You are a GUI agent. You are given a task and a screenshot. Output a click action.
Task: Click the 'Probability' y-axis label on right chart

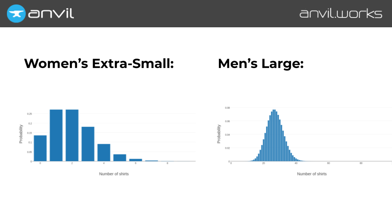(219, 134)
